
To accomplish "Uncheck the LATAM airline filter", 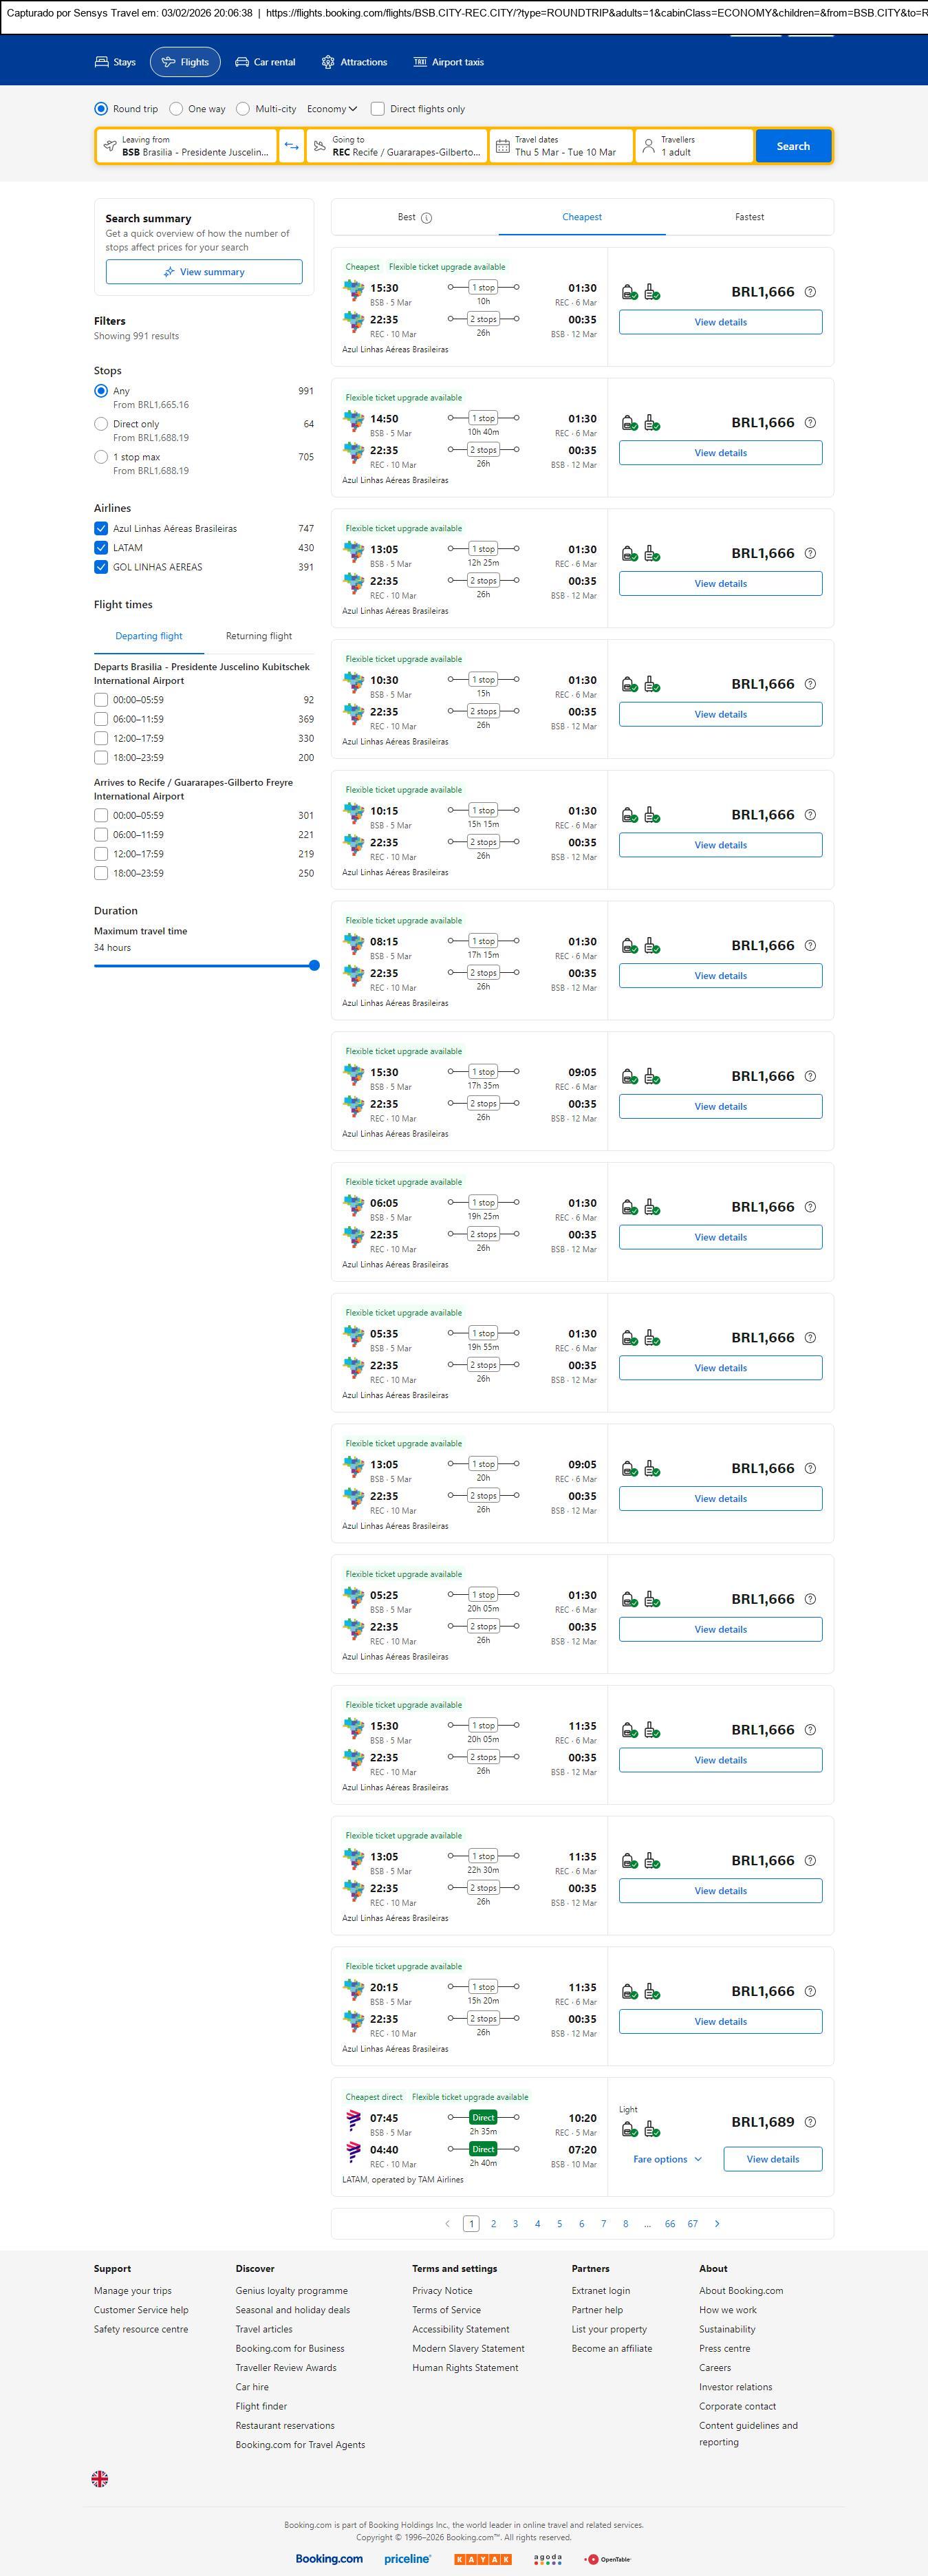I will point(101,548).
